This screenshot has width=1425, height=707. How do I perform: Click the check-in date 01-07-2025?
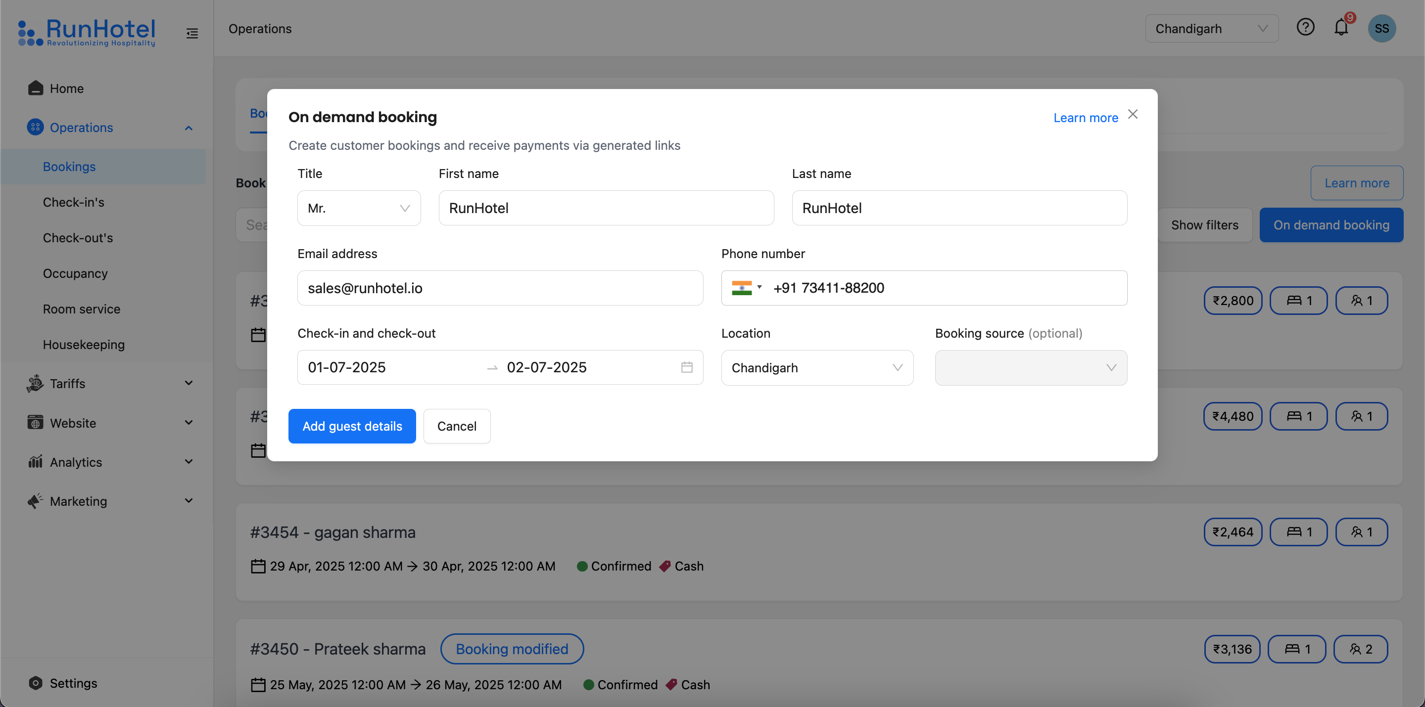[x=346, y=368]
